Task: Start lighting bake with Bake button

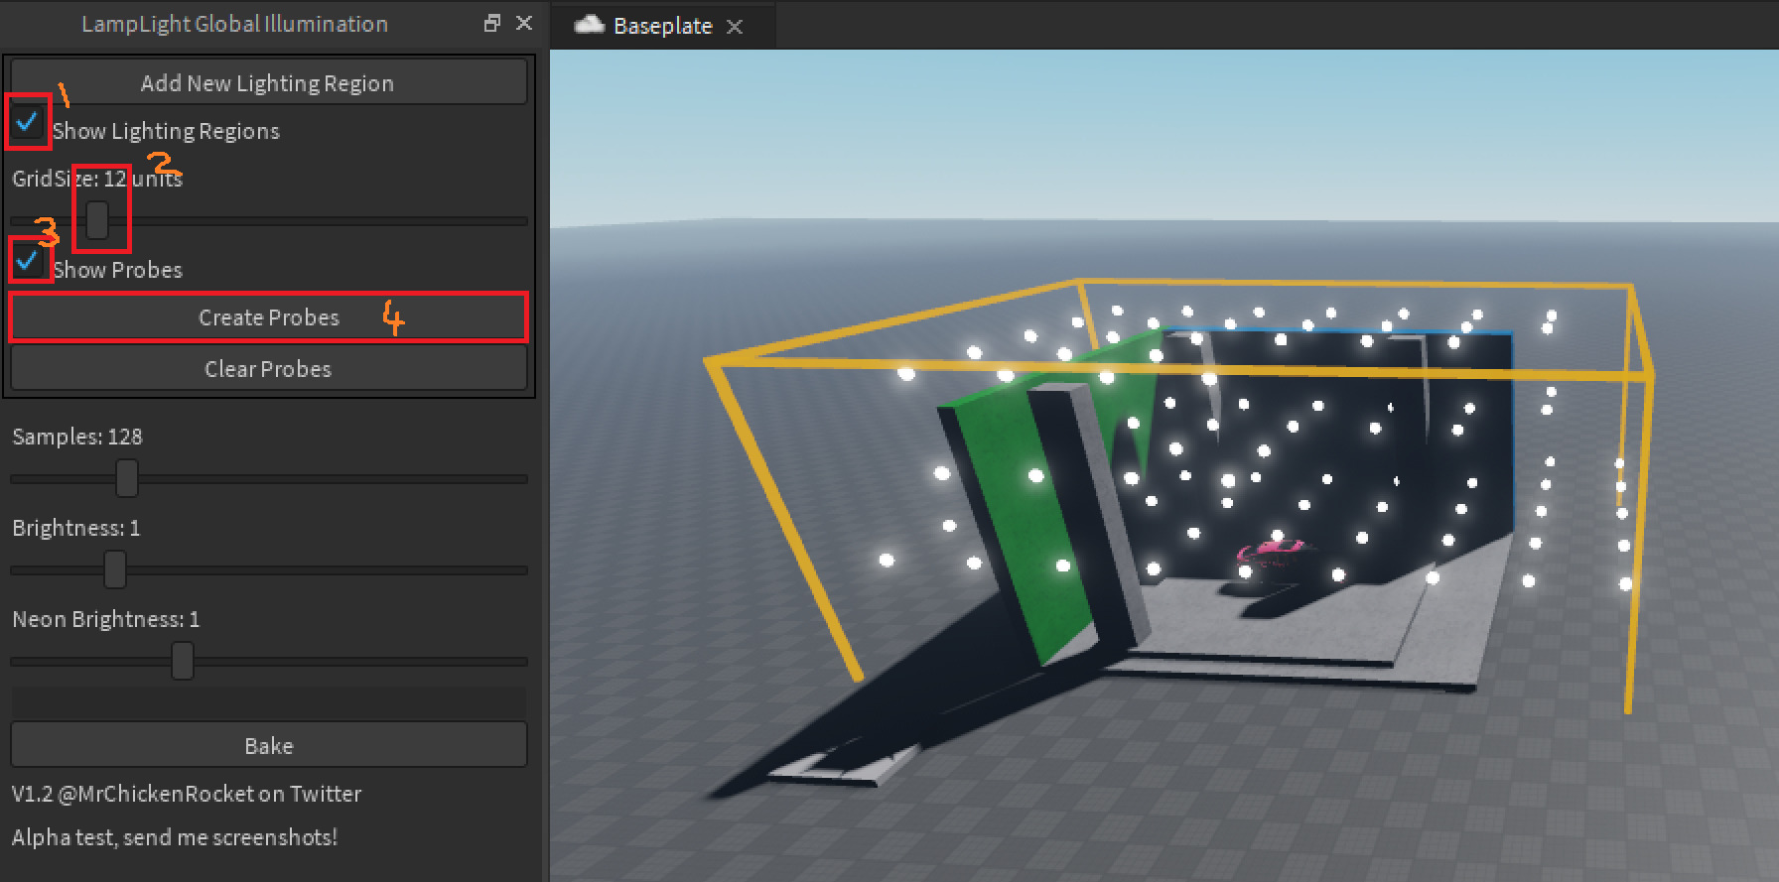Action: [x=268, y=745]
